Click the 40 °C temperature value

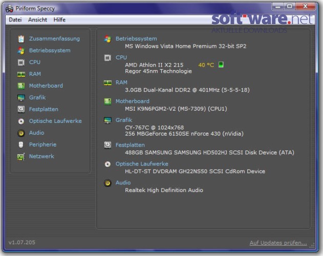tap(206, 65)
